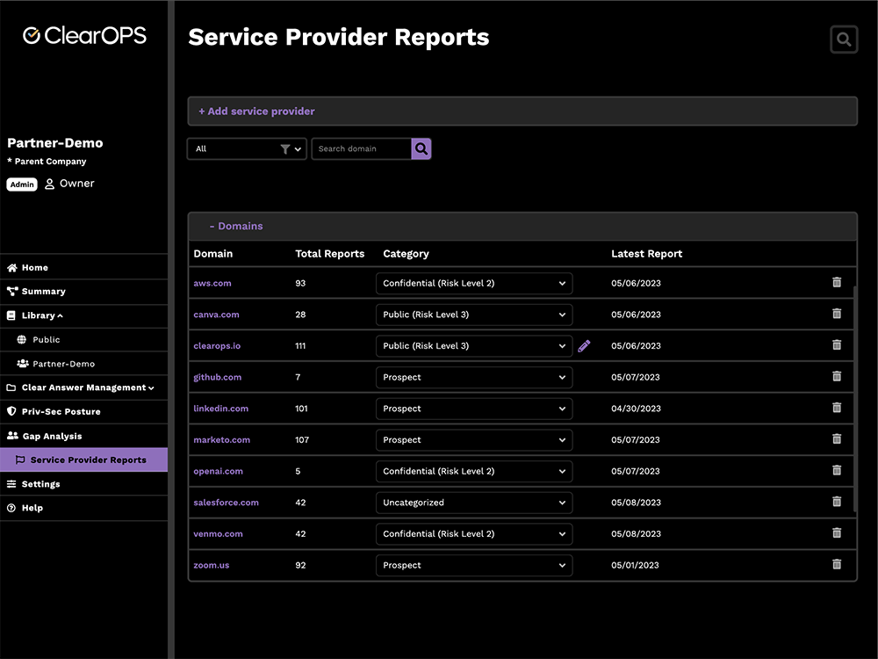The height and width of the screenshot is (659, 878).
Task: Open linkedin.com category dropdown
Action: 474,409
